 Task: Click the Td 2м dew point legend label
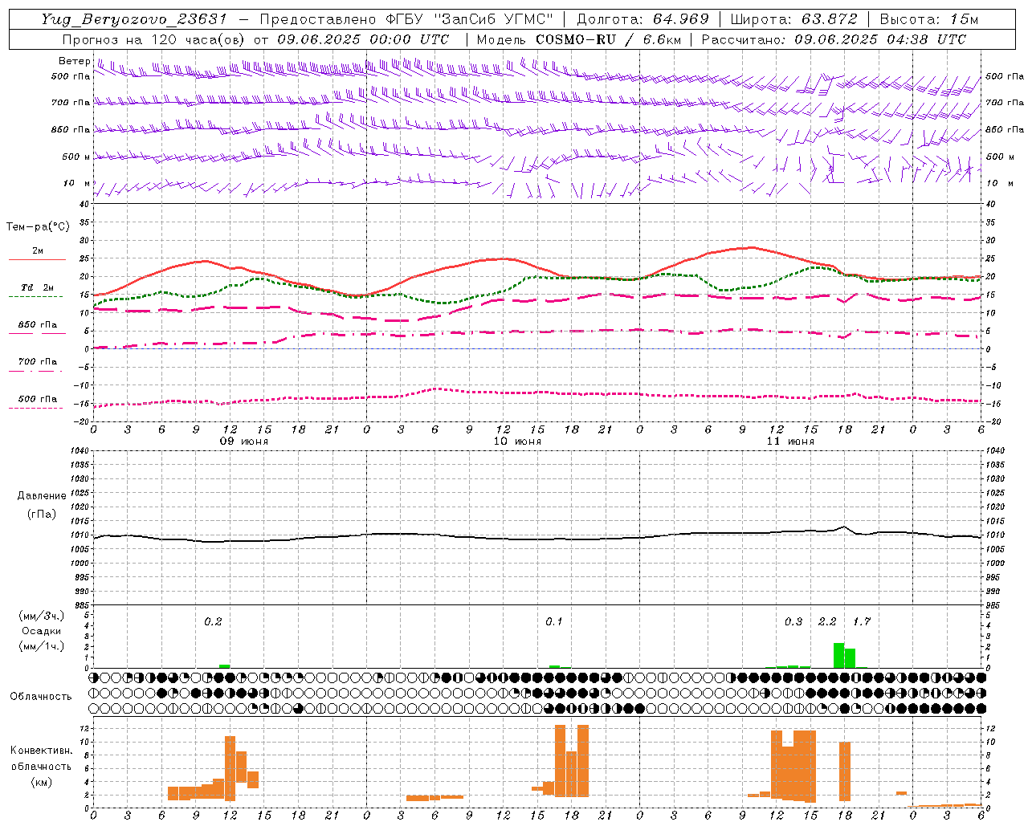pyautogui.click(x=37, y=287)
